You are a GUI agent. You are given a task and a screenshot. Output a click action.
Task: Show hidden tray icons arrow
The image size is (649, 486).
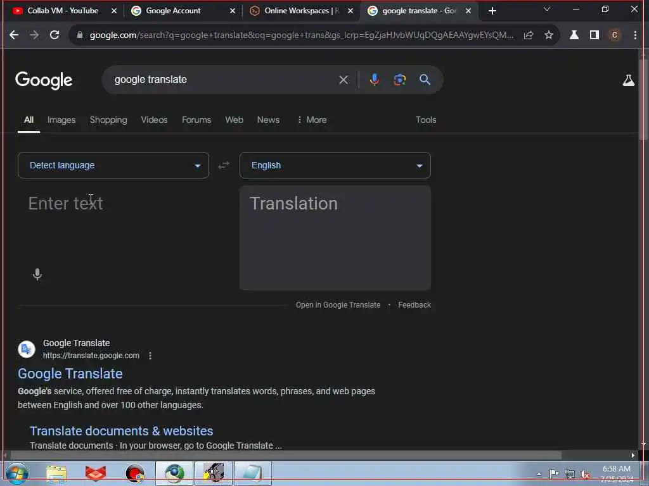[x=539, y=474]
